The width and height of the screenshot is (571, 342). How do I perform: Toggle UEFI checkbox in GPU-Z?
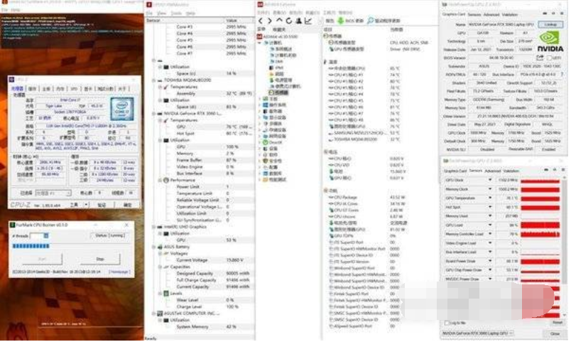(x=549, y=58)
